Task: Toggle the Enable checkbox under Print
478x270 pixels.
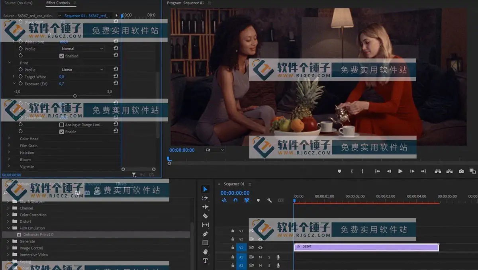Action: [x=62, y=131]
